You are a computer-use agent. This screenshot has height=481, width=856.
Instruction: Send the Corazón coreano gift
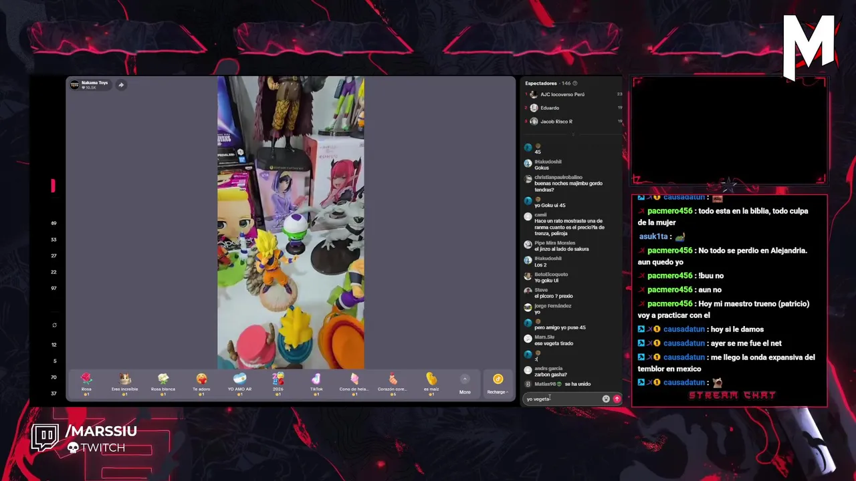[393, 383]
